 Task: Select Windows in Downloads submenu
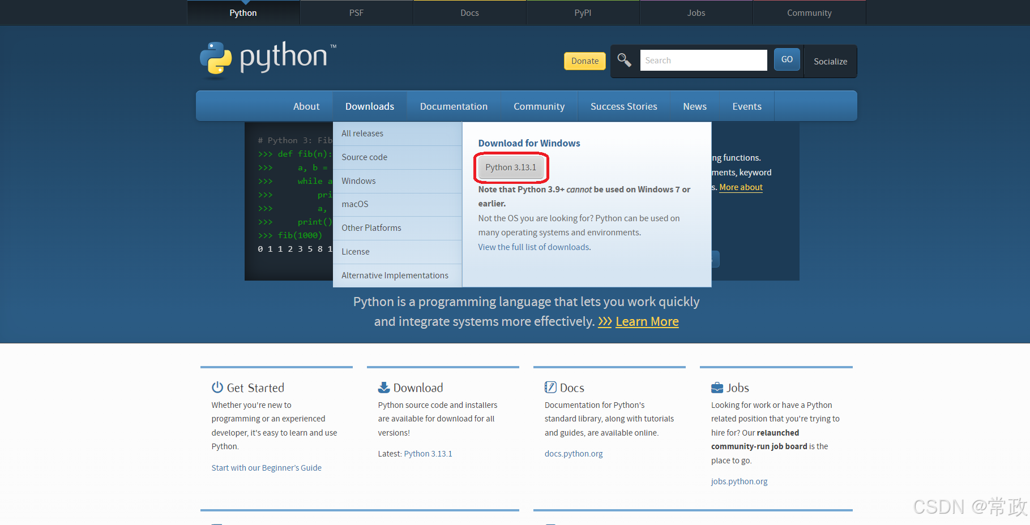click(x=398, y=181)
